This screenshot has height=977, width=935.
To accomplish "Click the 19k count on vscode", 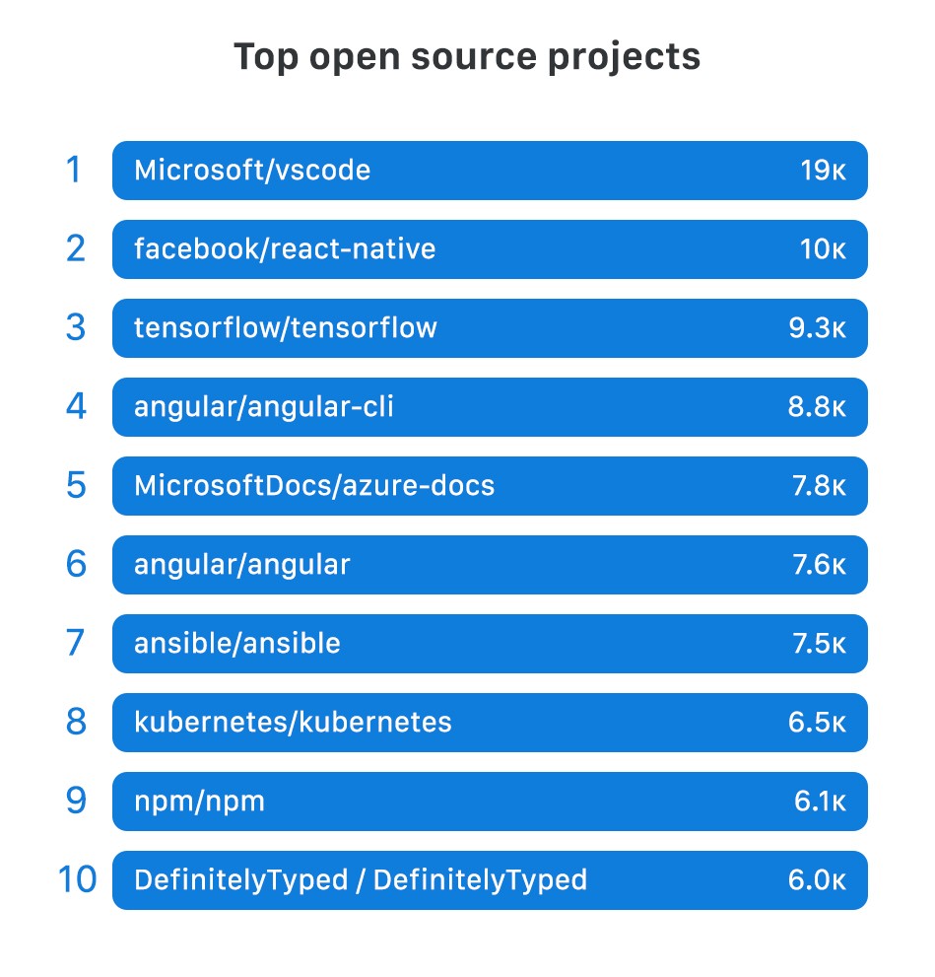I will pos(823,171).
